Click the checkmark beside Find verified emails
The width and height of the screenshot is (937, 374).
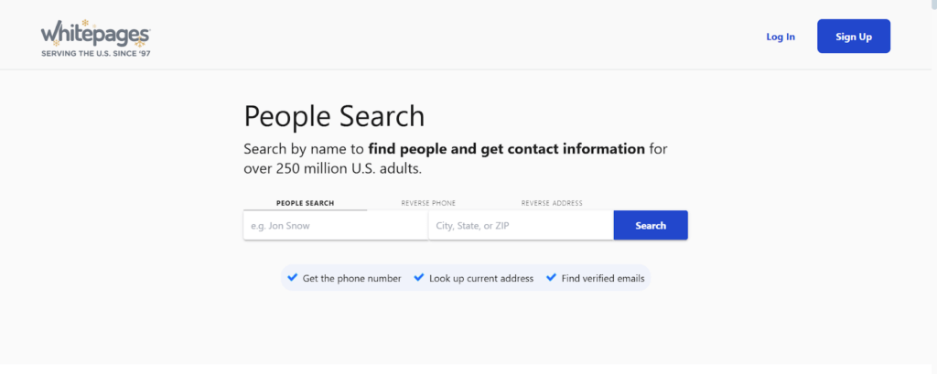(x=551, y=277)
